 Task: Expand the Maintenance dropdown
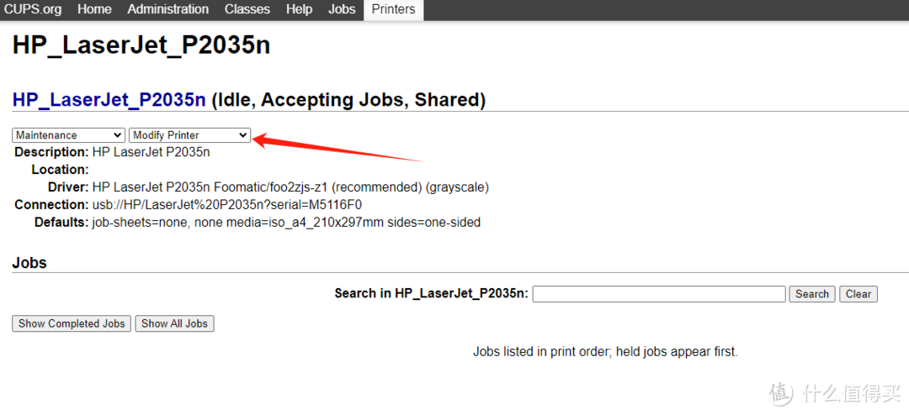tap(69, 135)
